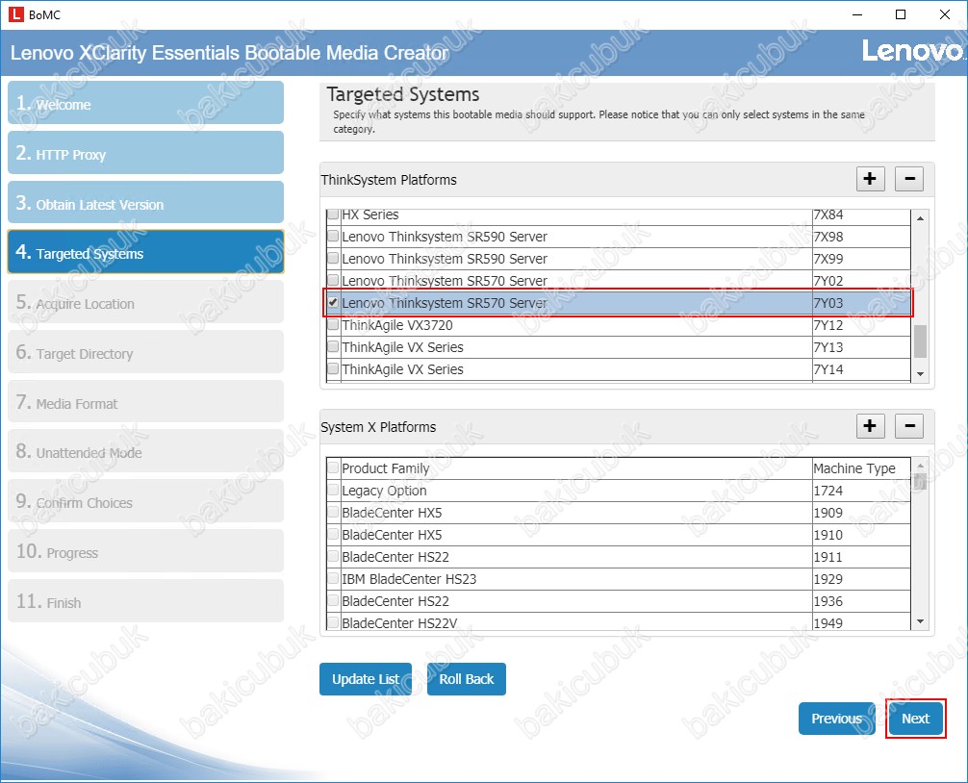Screen dimensions: 968x783
Task: Return to 3. Obtain Latest Version step
Action: pyautogui.click(x=145, y=202)
